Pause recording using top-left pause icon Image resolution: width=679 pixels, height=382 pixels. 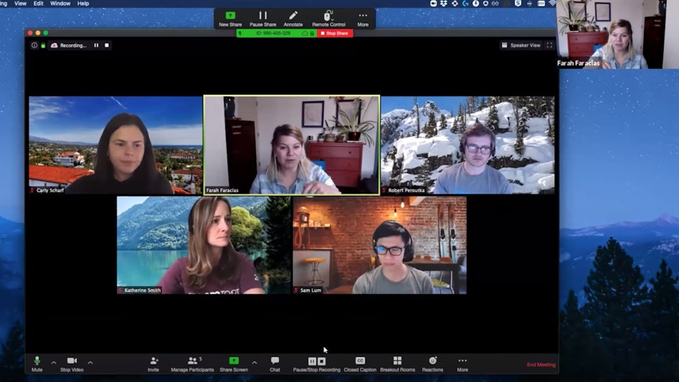pyautogui.click(x=96, y=45)
